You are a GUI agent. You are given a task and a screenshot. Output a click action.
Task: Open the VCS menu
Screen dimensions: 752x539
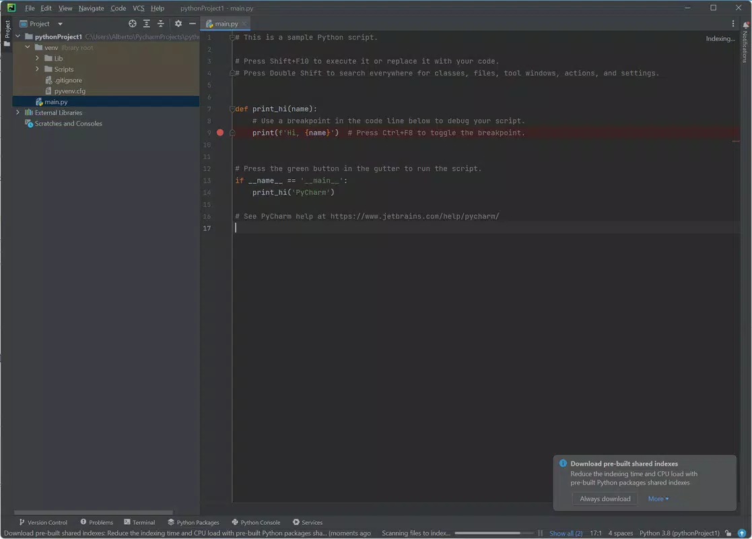pyautogui.click(x=138, y=8)
